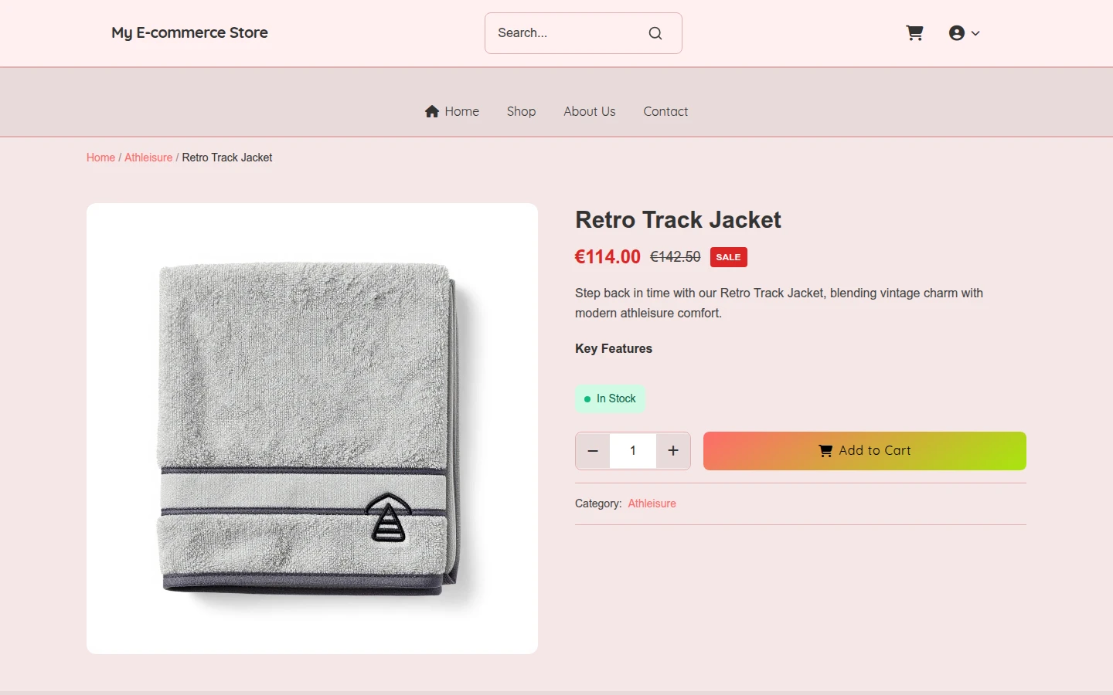This screenshot has width=1113, height=695.
Task: Click the My E-commerce Store logo
Action: pos(189,32)
